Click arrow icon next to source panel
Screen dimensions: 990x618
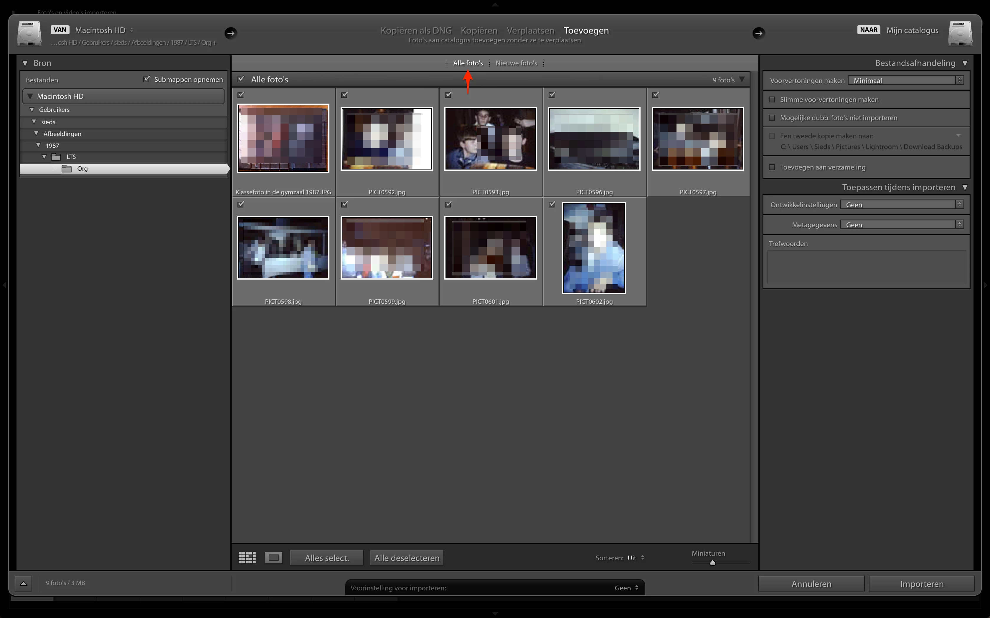[x=231, y=33]
